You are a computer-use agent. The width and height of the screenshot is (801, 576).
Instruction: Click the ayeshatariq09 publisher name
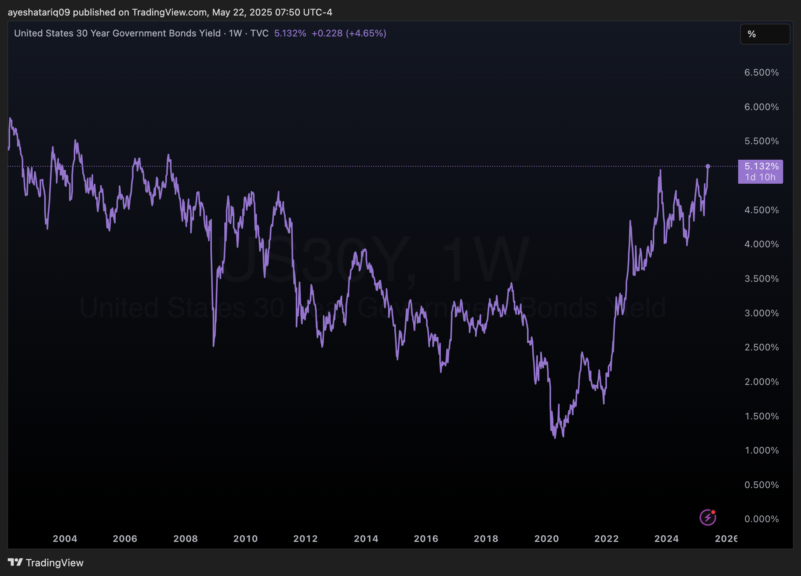pyautogui.click(x=39, y=12)
